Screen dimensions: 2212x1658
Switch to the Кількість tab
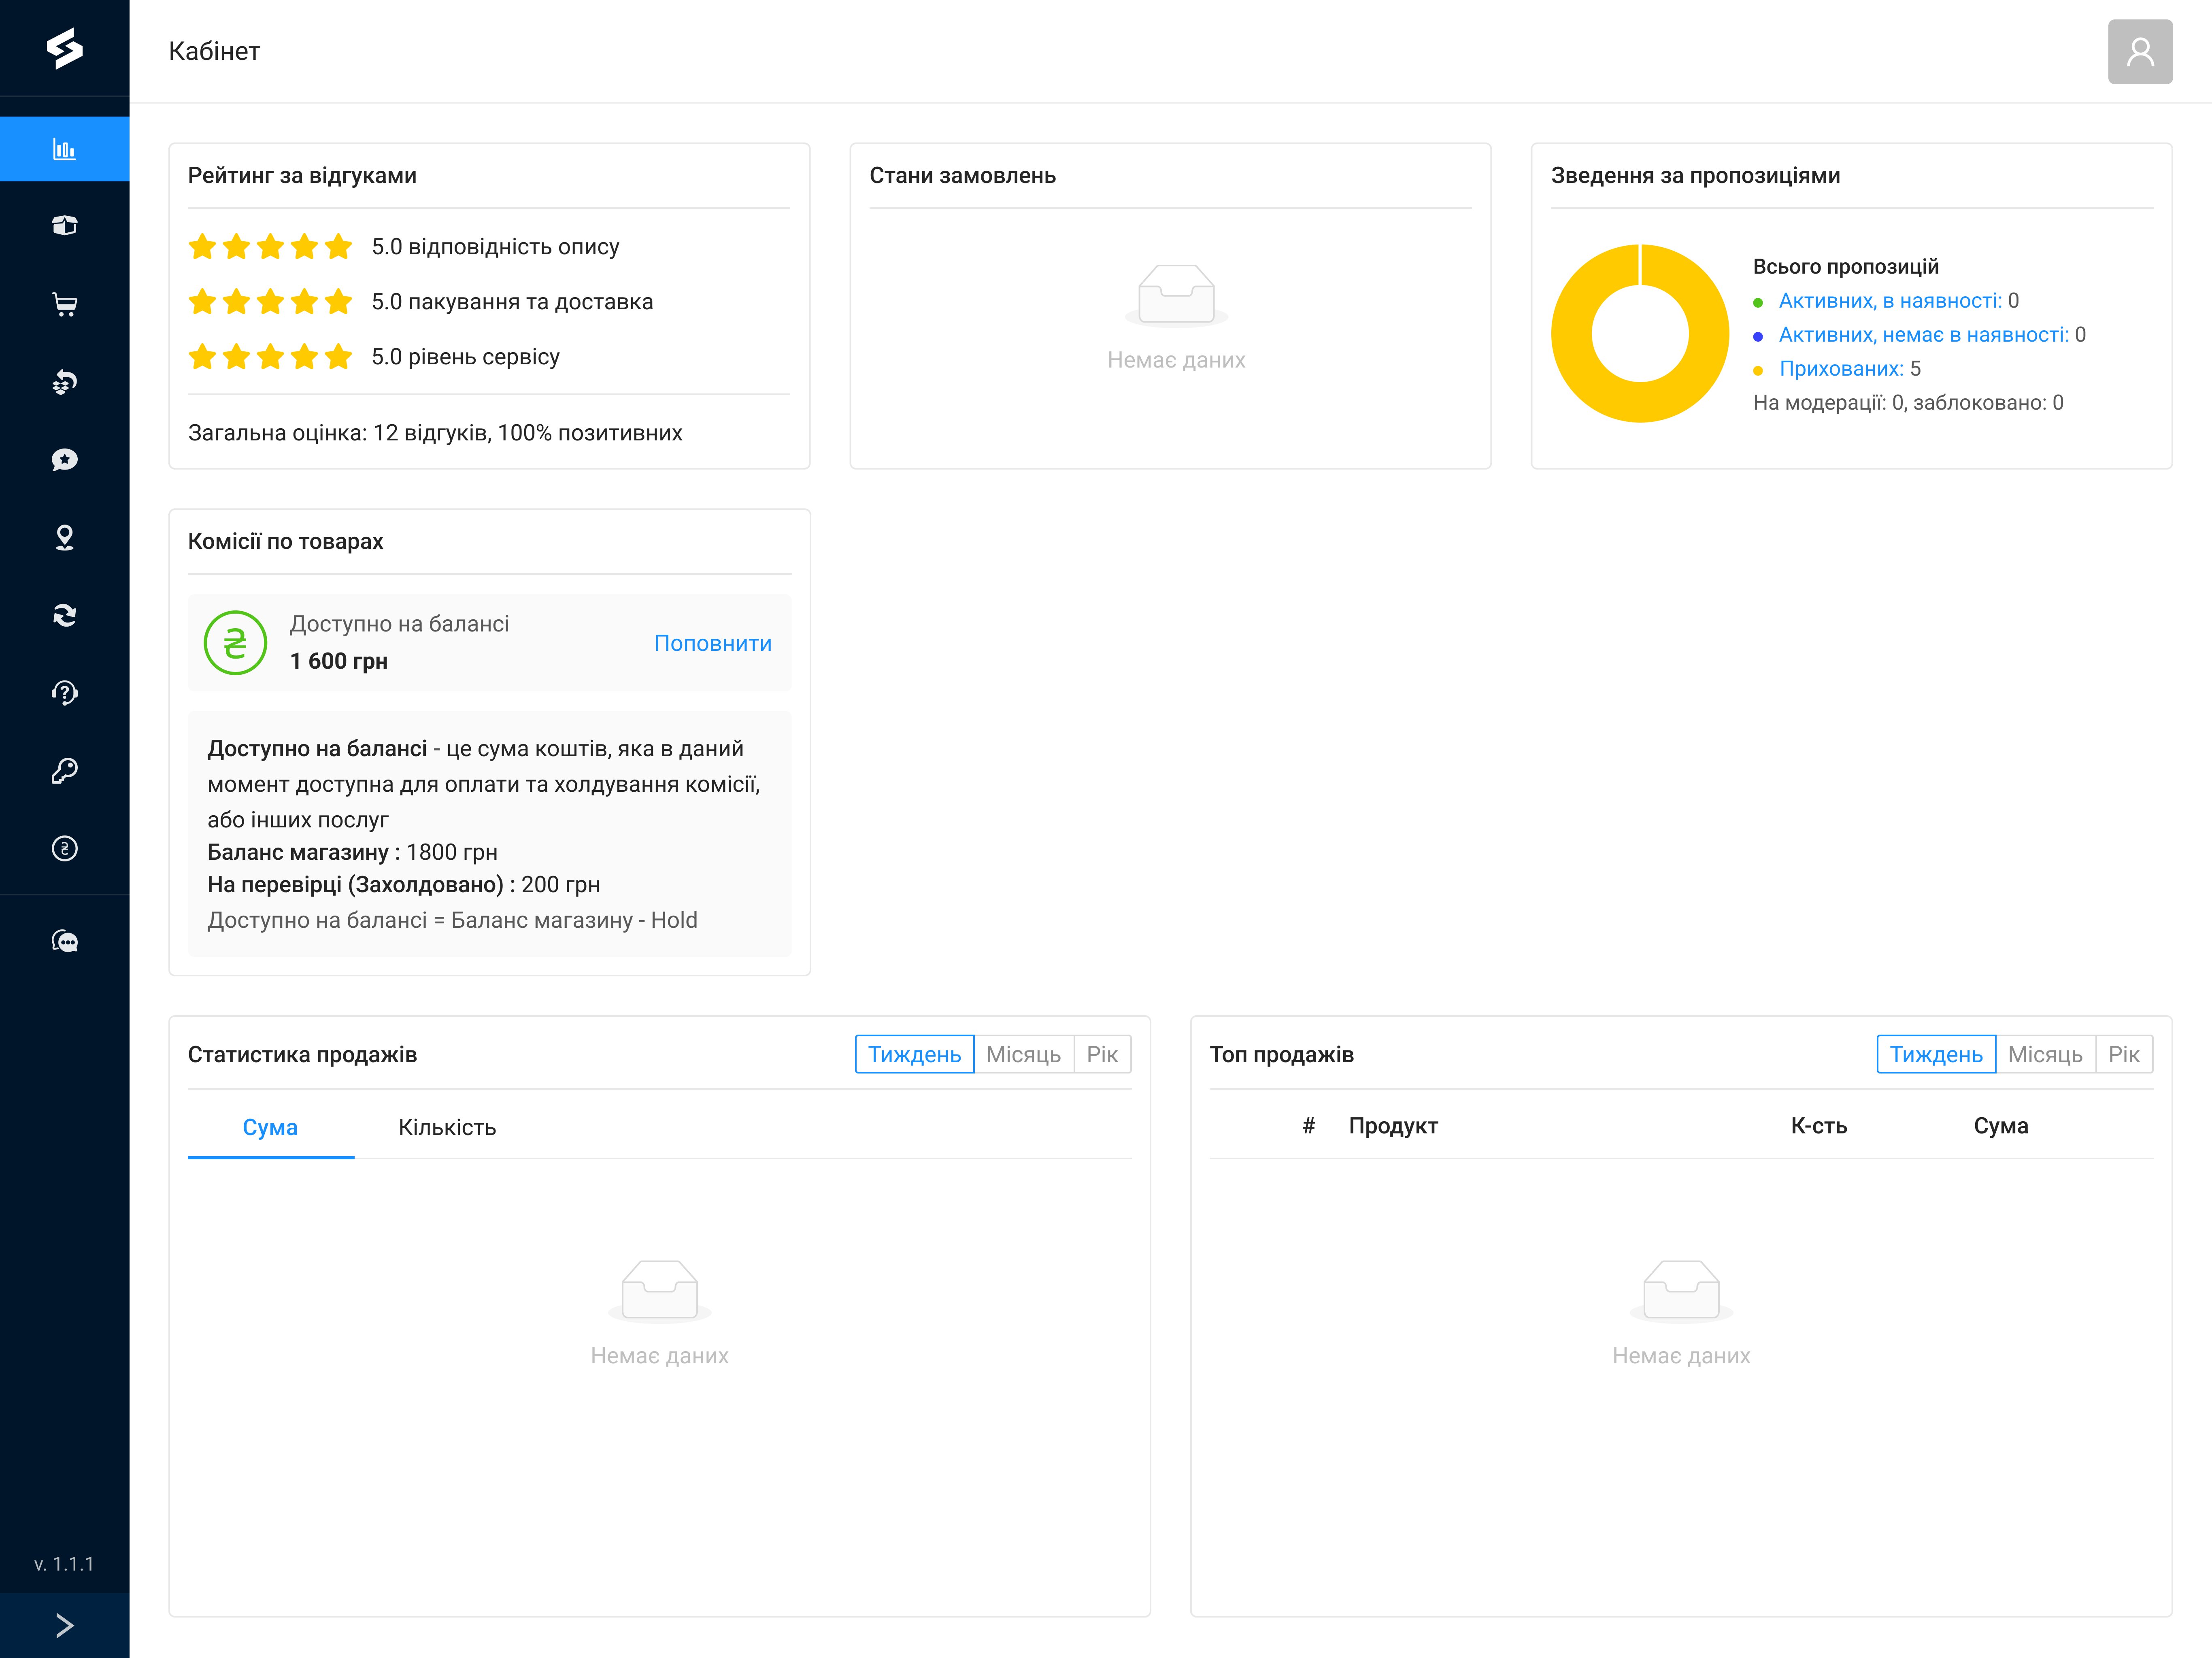(447, 1127)
